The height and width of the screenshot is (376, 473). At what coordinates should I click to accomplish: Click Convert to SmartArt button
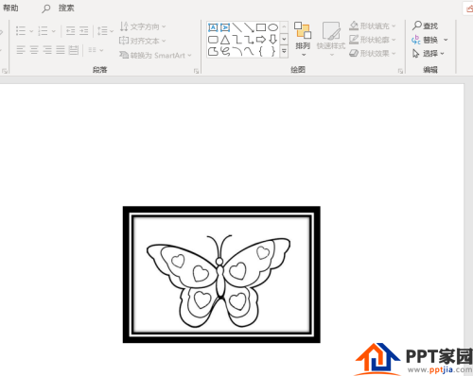pos(155,56)
